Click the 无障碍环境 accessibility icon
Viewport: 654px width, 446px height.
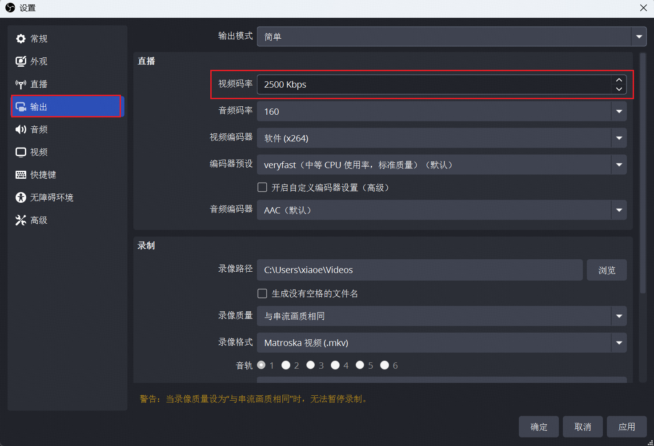[x=21, y=197]
